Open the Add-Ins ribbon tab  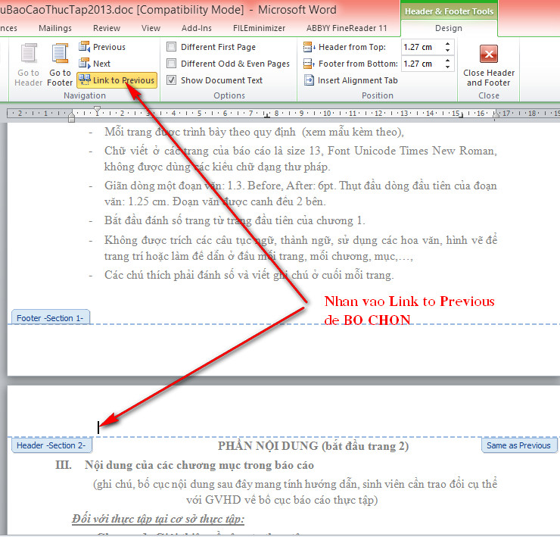tap(197, 28)
